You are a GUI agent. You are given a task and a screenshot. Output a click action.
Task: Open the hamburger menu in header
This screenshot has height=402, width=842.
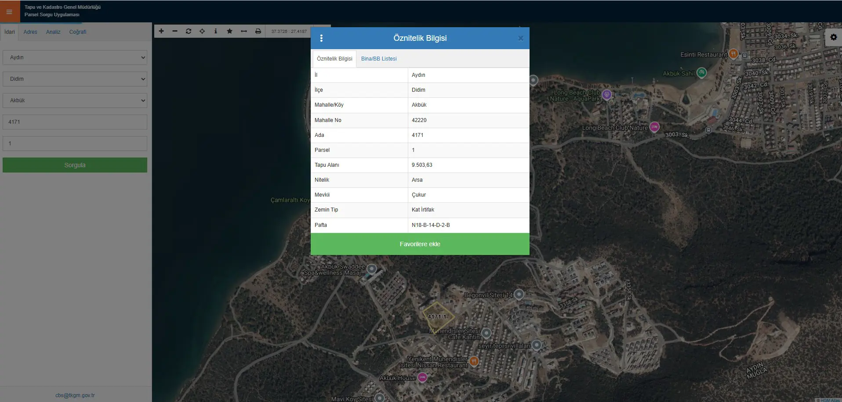tap(9, 12)
